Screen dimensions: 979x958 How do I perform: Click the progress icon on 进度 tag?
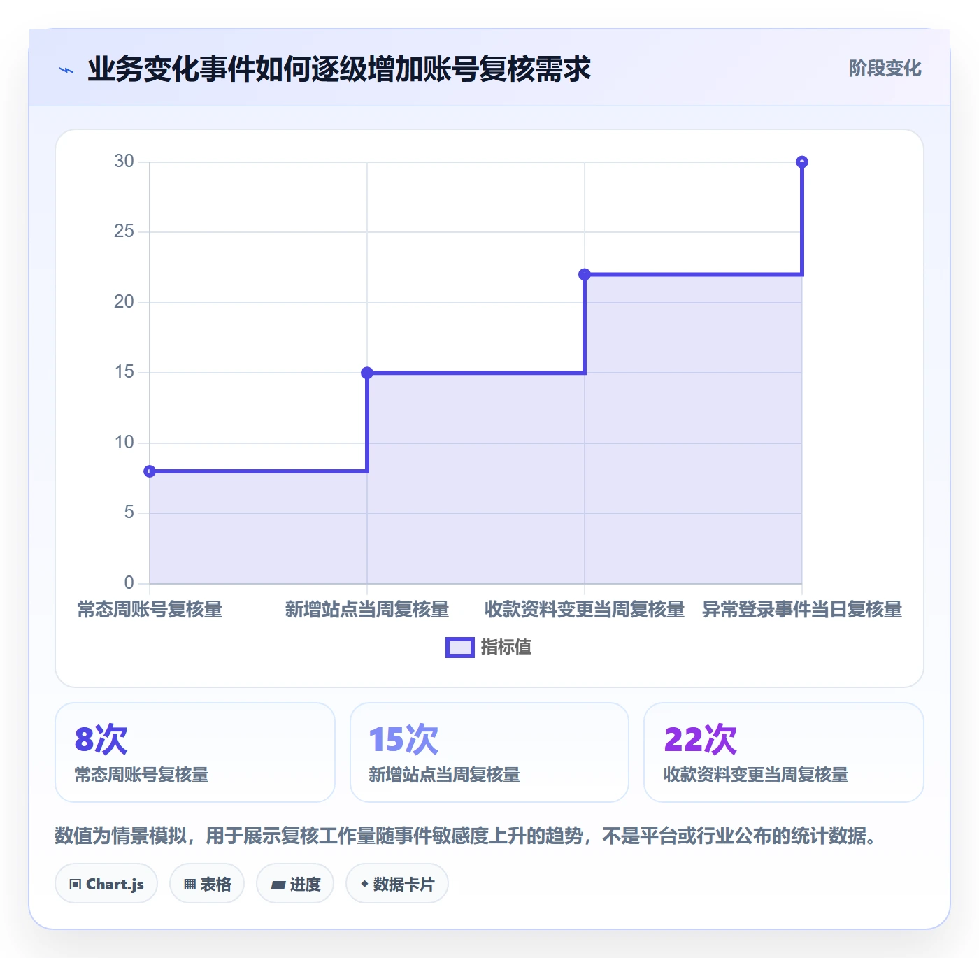(x=278, y=885)
